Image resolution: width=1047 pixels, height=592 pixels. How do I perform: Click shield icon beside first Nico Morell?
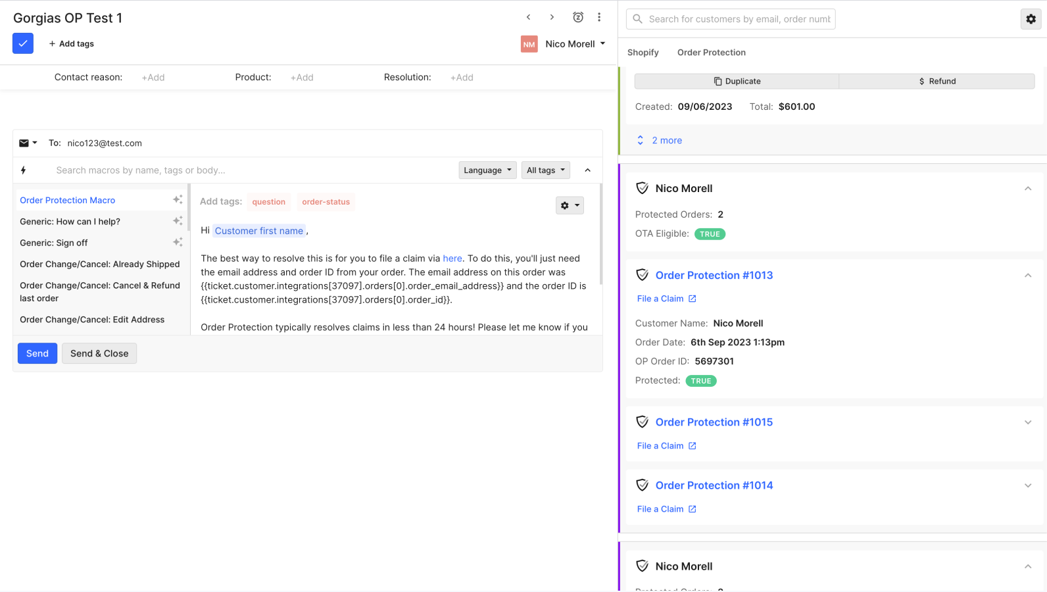[643, 188]
